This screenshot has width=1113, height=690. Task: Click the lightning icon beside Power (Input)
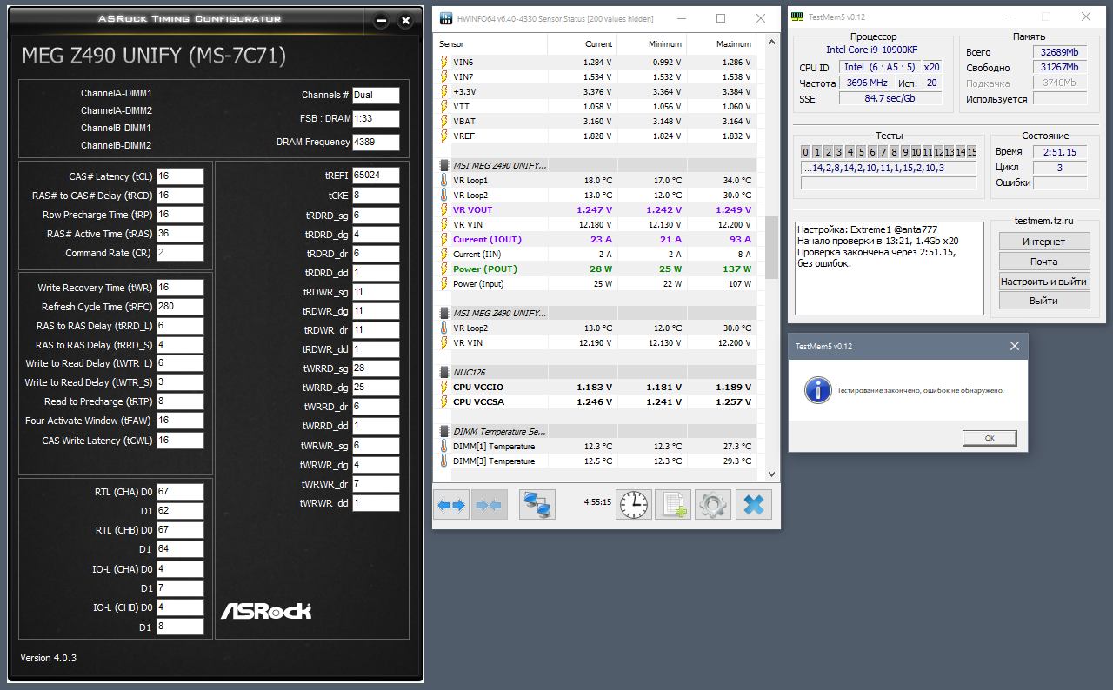pyautogui.click(x=444, y=284)
